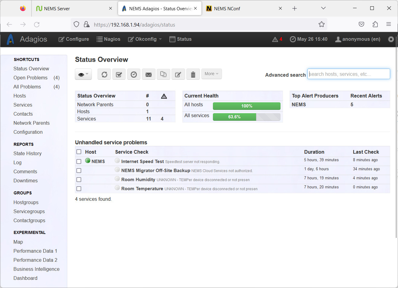The width and height of the screenshot is (398, 288).
Task: Open the browser extensions icon
Action: coord(375,24)
